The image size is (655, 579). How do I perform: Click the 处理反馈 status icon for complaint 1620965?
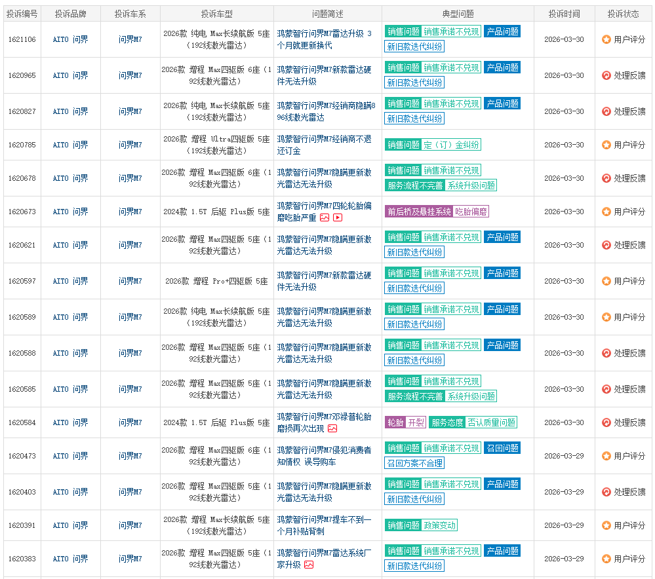click(x=606, y=75)
